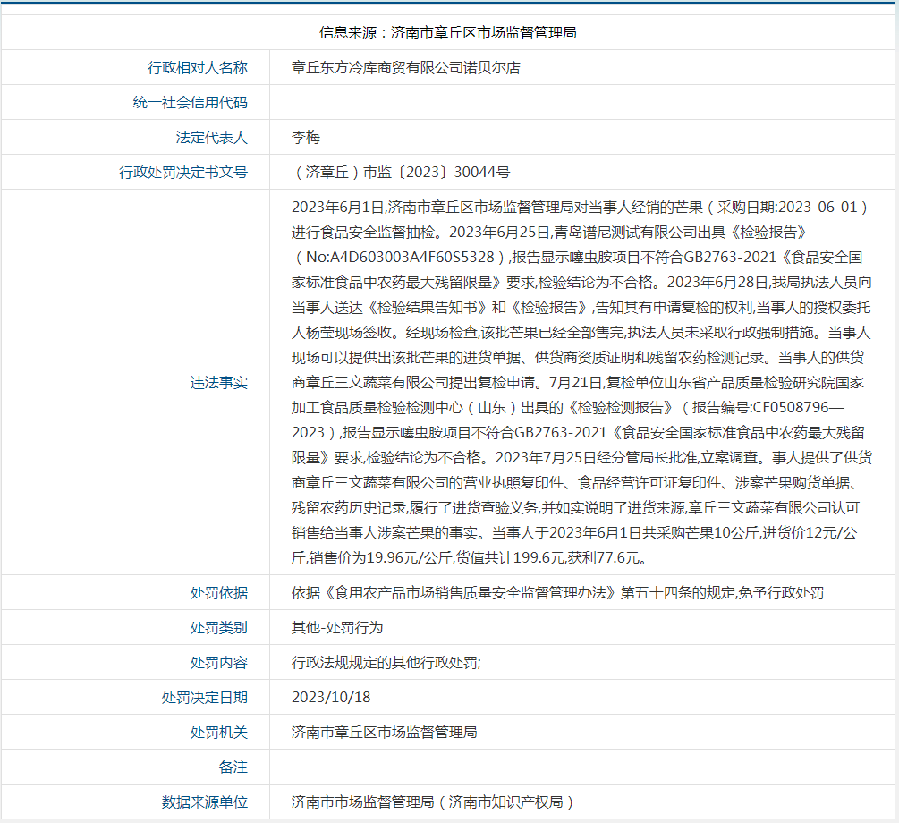Select the label 处罚内容

click(x=219, y=663)
